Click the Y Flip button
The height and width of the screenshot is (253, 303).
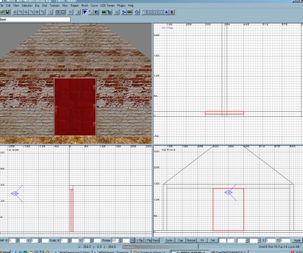click(148, 240)
